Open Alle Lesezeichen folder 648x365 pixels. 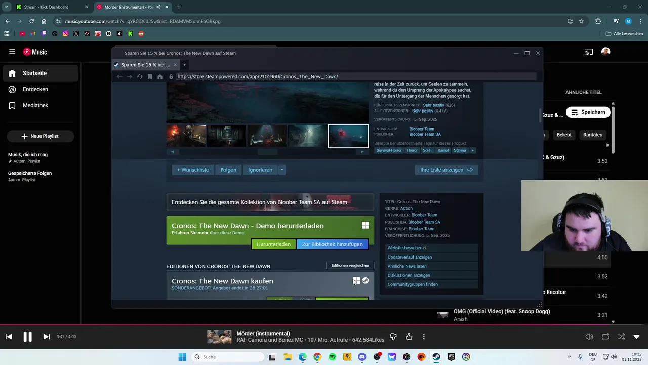point(624,34)
